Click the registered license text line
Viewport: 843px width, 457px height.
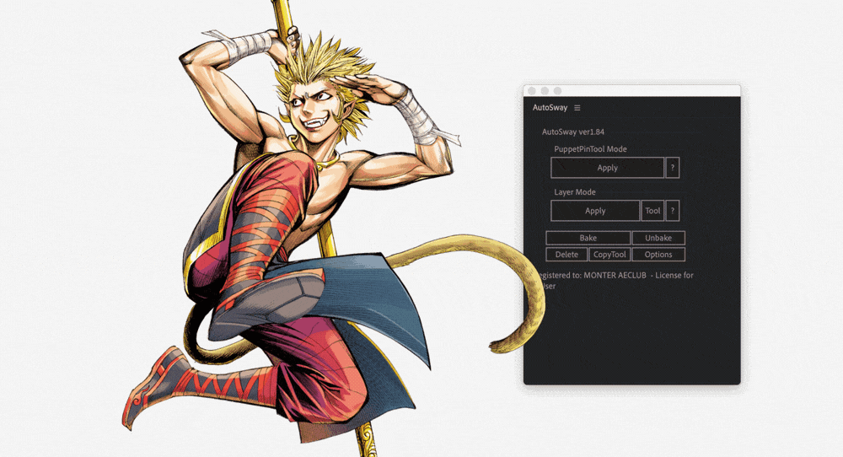615,275
